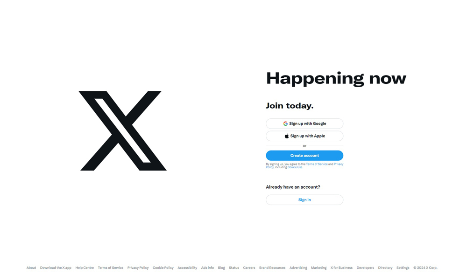Click the Sign in button
This screenshot has width=467, height=274.
[304, 200]
